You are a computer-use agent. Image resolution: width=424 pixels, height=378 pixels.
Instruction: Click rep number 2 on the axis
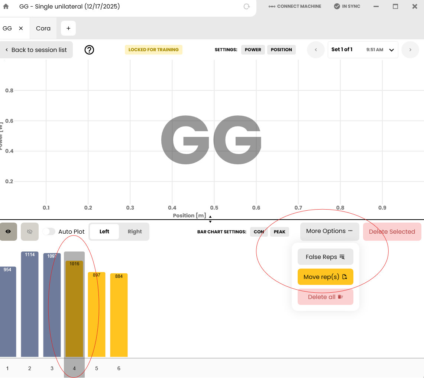click(30, 368)
